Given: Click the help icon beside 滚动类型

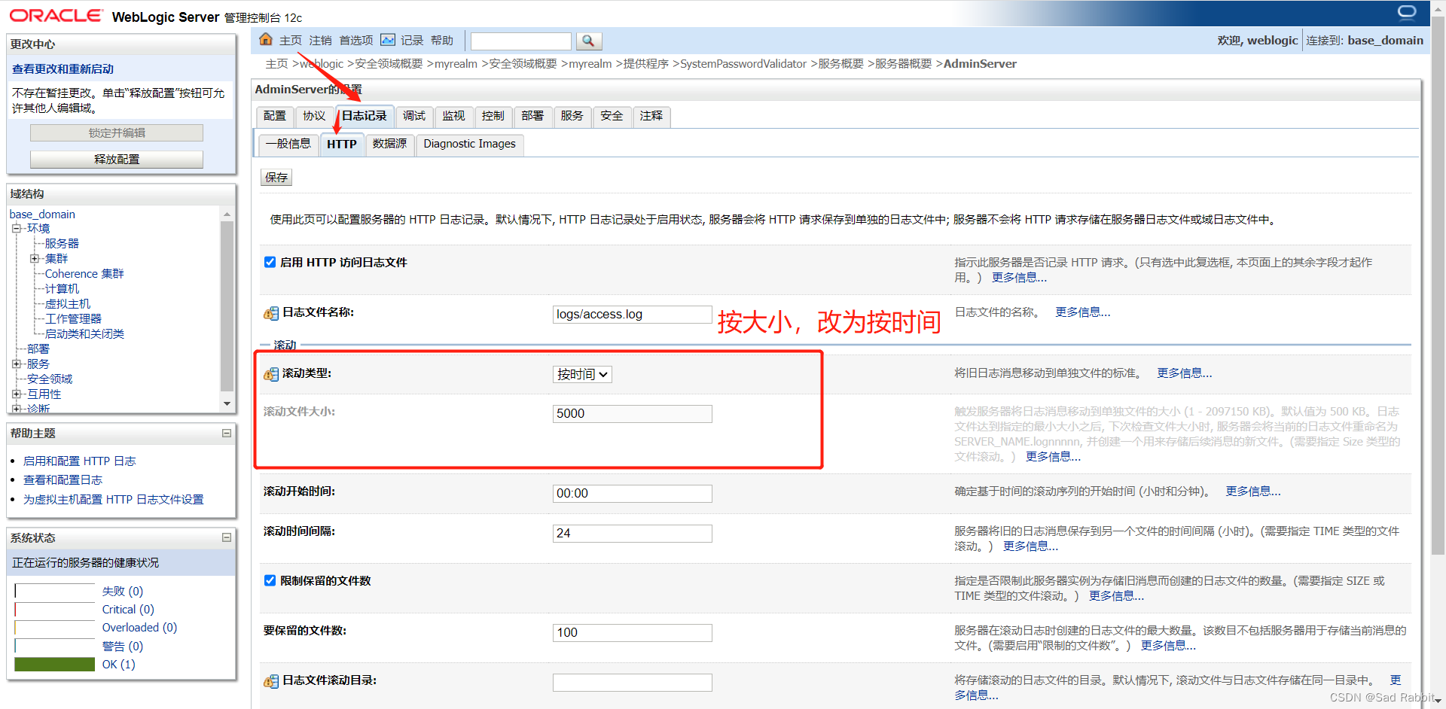Looking at the screenshot, I should pyautogui.click(x=270, y=375).
